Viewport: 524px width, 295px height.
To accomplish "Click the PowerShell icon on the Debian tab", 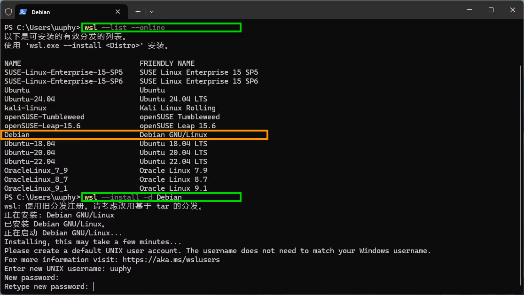I will pyautogui.click(x=23, y=12).
